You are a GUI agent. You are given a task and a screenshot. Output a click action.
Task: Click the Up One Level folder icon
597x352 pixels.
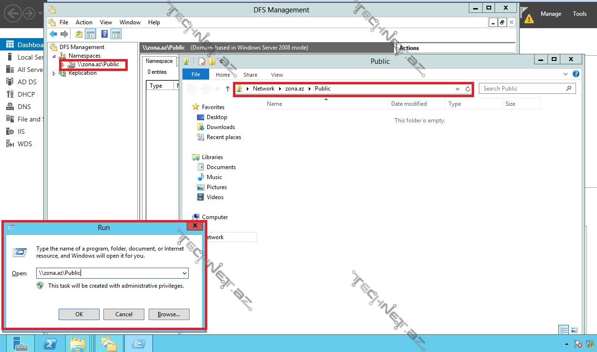click(79, 34)
